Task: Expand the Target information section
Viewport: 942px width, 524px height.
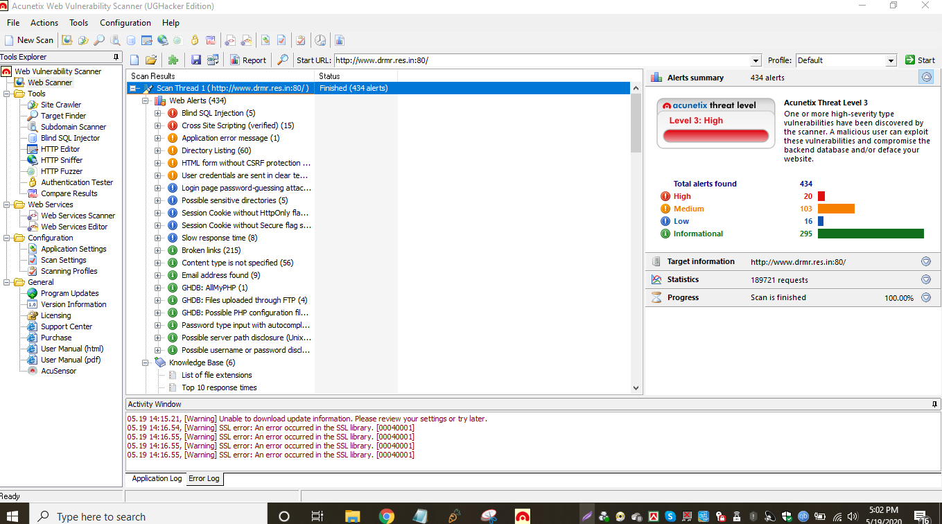Action: point(925,261)
